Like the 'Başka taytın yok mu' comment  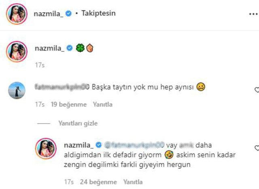click(x=257, y=90)
